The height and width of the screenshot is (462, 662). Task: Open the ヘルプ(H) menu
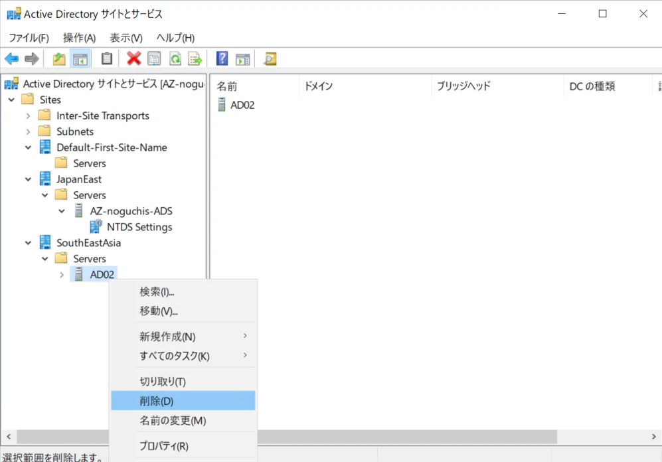pos(175,38)
